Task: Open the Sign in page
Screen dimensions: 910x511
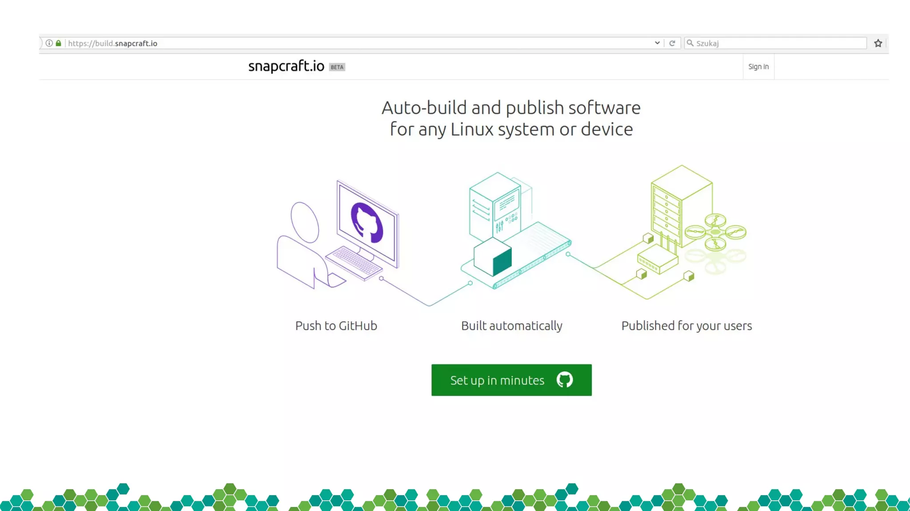Action: point(758,67)
